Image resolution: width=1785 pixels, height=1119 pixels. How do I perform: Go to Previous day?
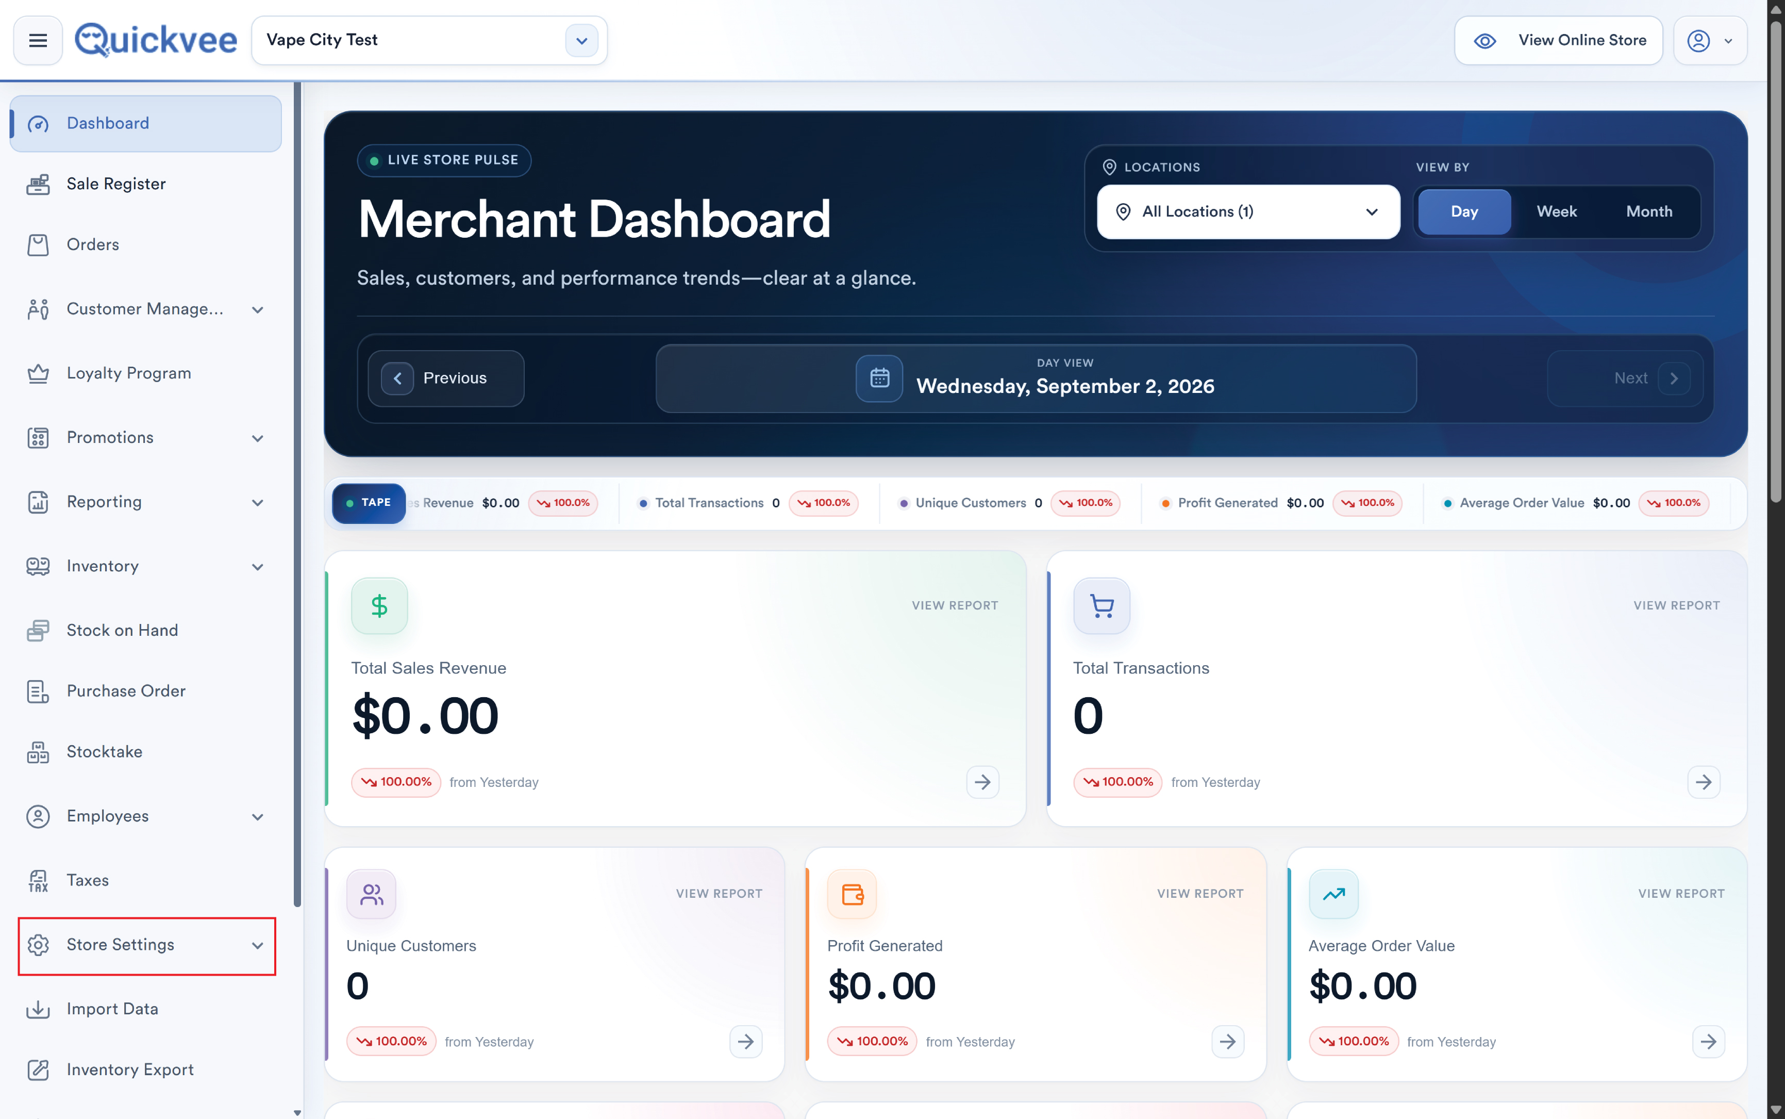tap(446, 378)
